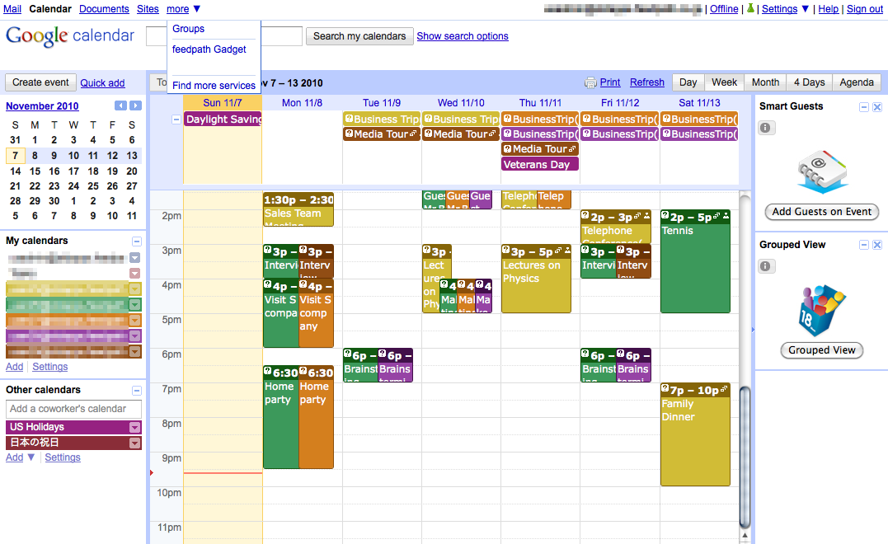The height and width of the screenshot is (544, 888).
Task: Close the Grouped View gadget
Action: coord(877,245)
